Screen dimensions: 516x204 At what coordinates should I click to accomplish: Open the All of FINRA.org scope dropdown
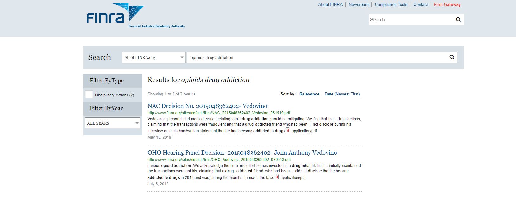click(x=154, y=57)
